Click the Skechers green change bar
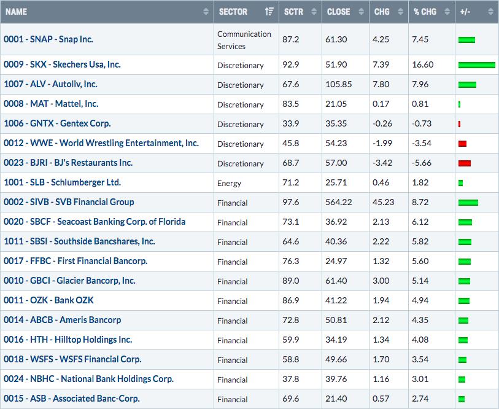The image size is (499, 409). click(x=476, y=65)
